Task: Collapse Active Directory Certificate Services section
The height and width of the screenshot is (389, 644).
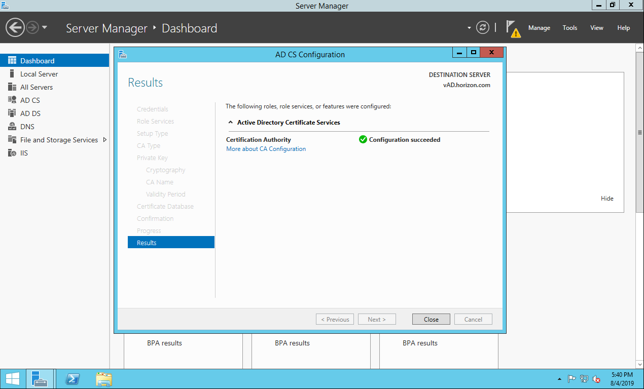Action: (x=231, y=123)
